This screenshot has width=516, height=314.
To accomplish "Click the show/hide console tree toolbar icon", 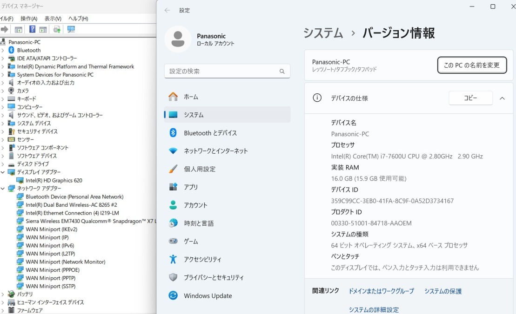I will click(x=19, y=29).
